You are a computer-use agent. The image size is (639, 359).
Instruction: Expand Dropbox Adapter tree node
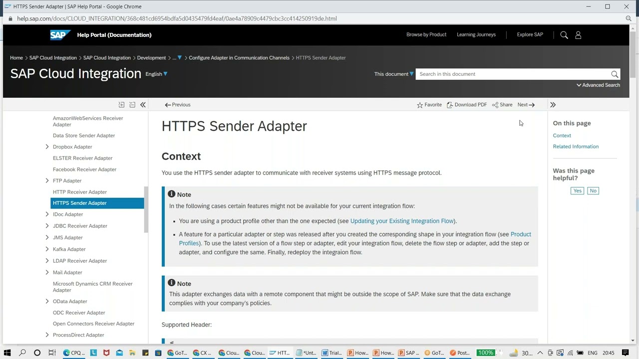tap(47, 147)
